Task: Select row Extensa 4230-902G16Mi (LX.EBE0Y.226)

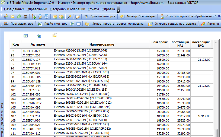Action: (101, 55)
